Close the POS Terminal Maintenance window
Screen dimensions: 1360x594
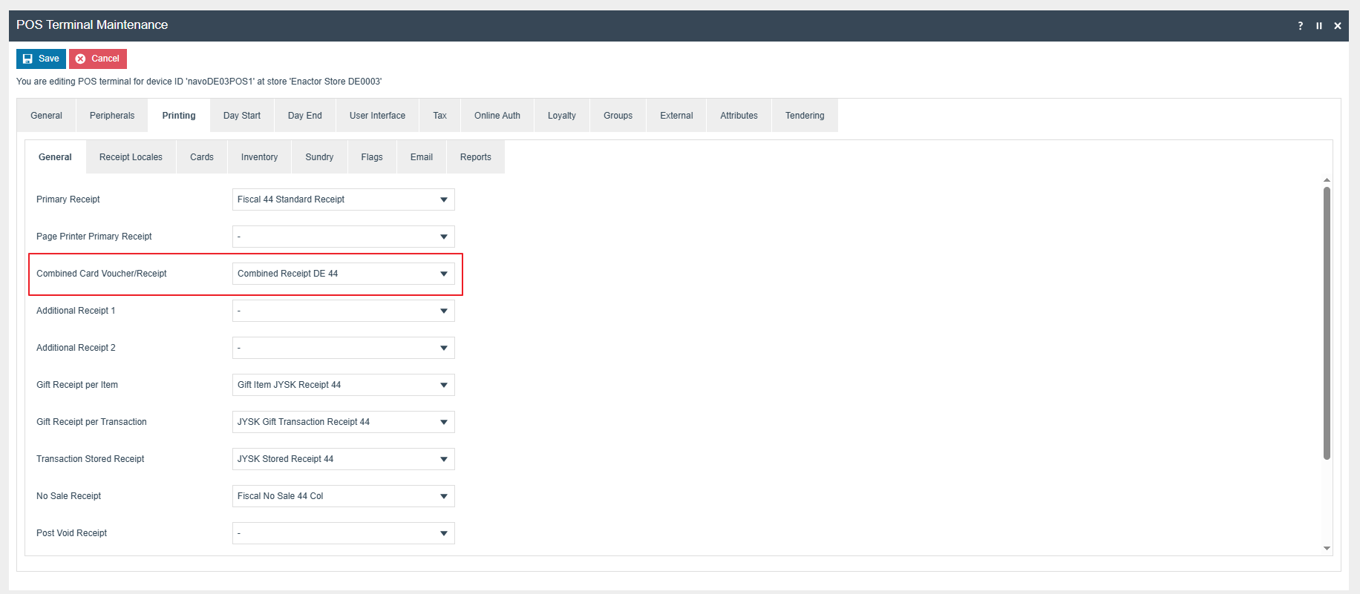[1338, 26]
